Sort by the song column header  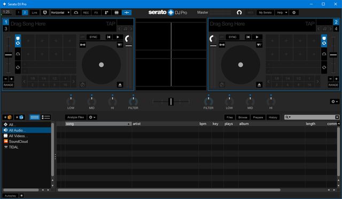click(98, 124)
